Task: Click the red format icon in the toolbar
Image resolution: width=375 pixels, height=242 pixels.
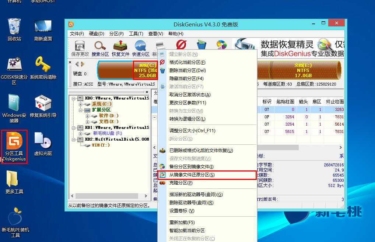Action: [181, 44]
